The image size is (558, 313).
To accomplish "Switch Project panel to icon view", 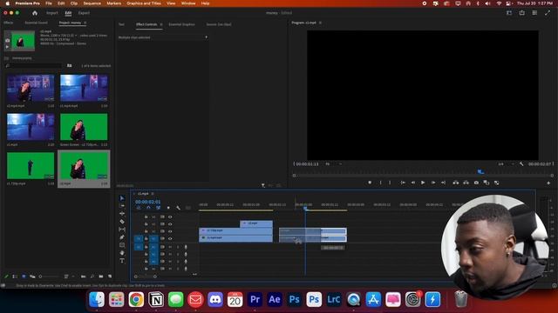I will tap(24, 276).
